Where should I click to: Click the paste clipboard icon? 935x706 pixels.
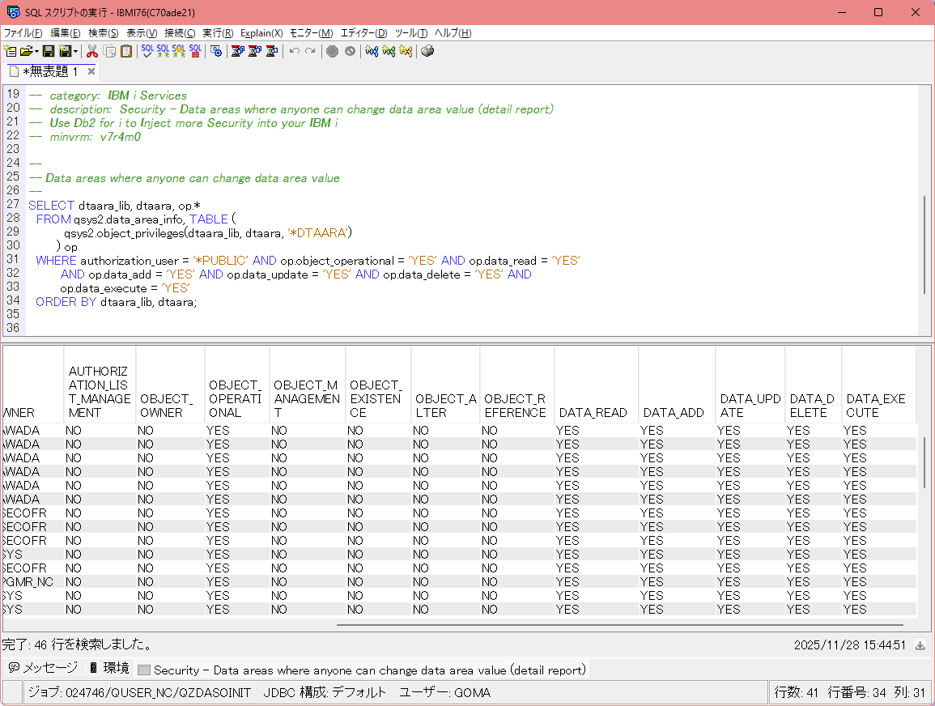pyautogui.click(x=126, y=51)
